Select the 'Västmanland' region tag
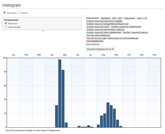 (x=129, y=18)
